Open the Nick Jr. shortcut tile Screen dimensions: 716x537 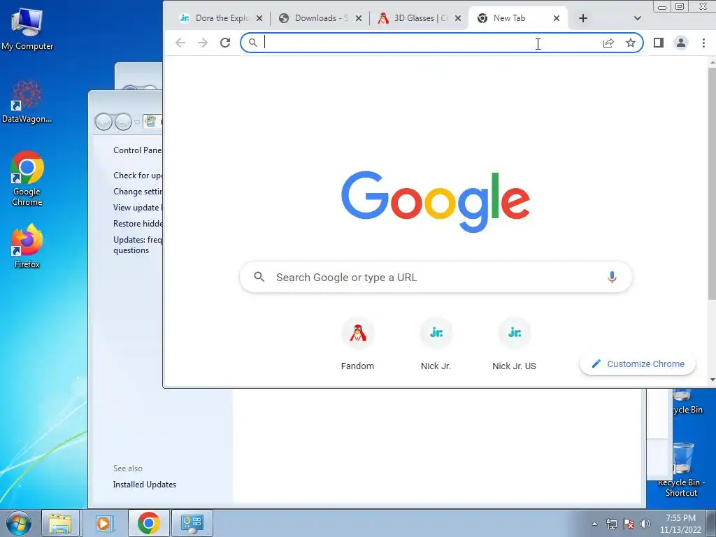pos(436,343)
